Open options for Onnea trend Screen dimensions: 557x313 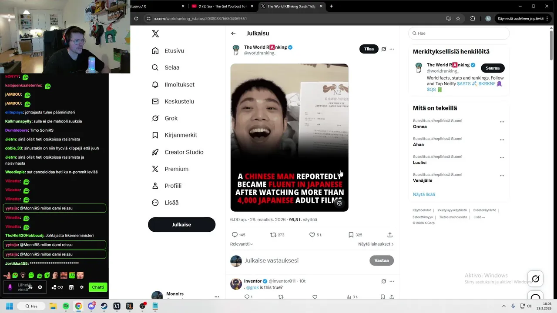pos(502,122)
